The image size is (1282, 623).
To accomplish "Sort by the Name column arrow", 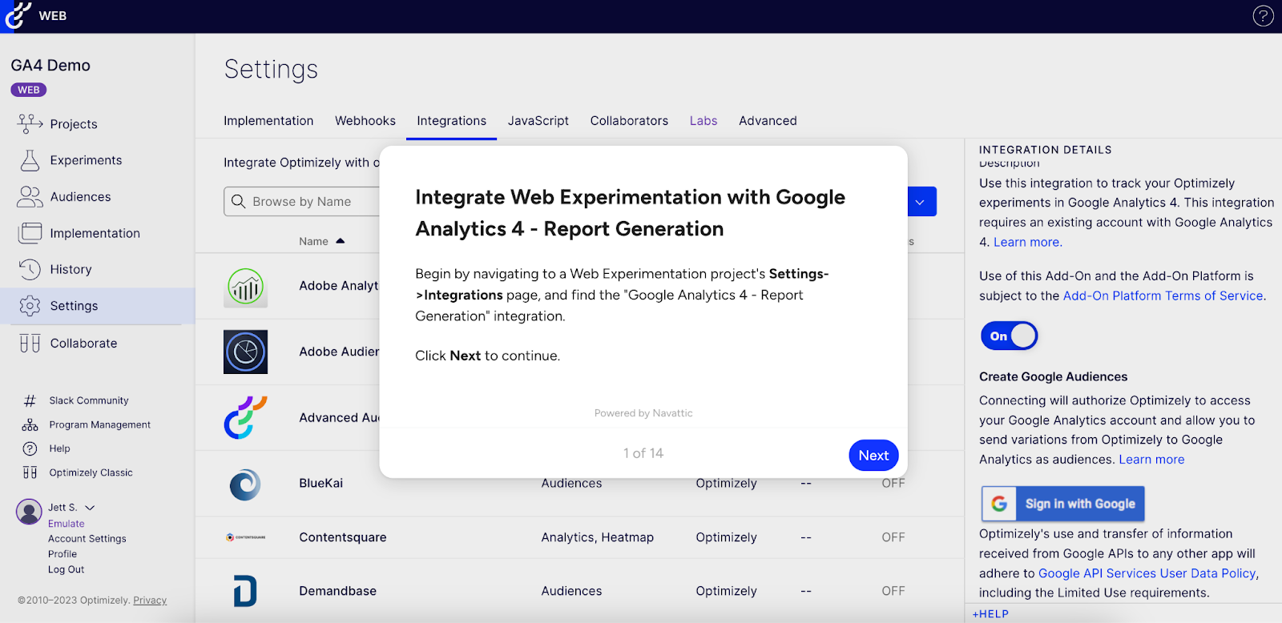I will coord(341,241).
